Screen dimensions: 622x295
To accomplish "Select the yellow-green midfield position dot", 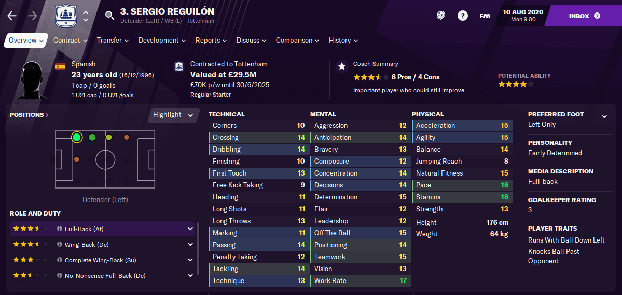I will tap(109, 138).
